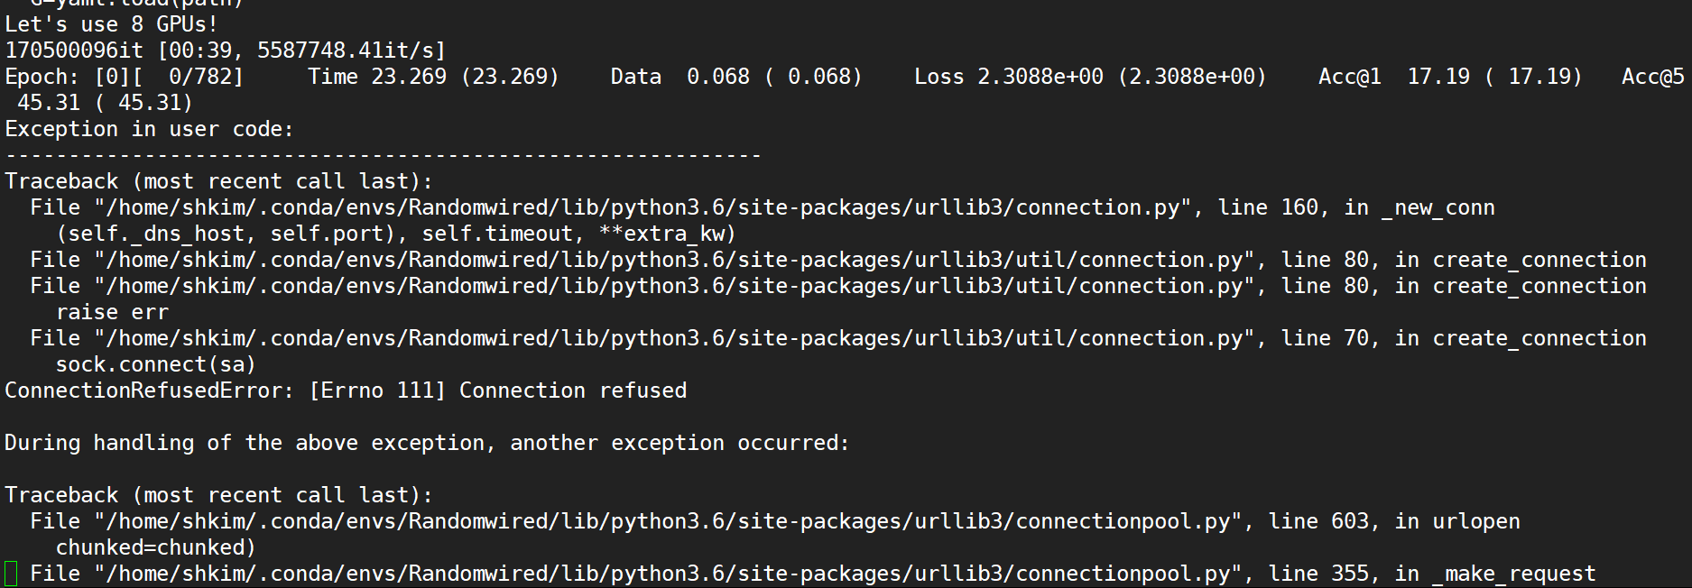The width and height of the screenshot is (1692, 588).
Task: Click the 'sock.connect(sa)' line
Action: [155, 364]
